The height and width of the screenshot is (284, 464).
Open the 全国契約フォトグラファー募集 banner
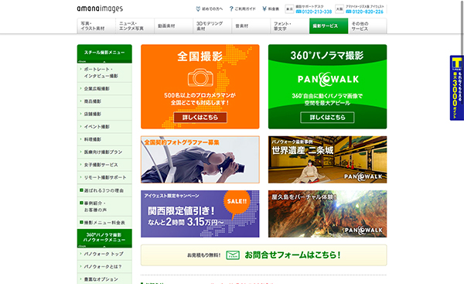pyautogui.click(x=200, y=159)
